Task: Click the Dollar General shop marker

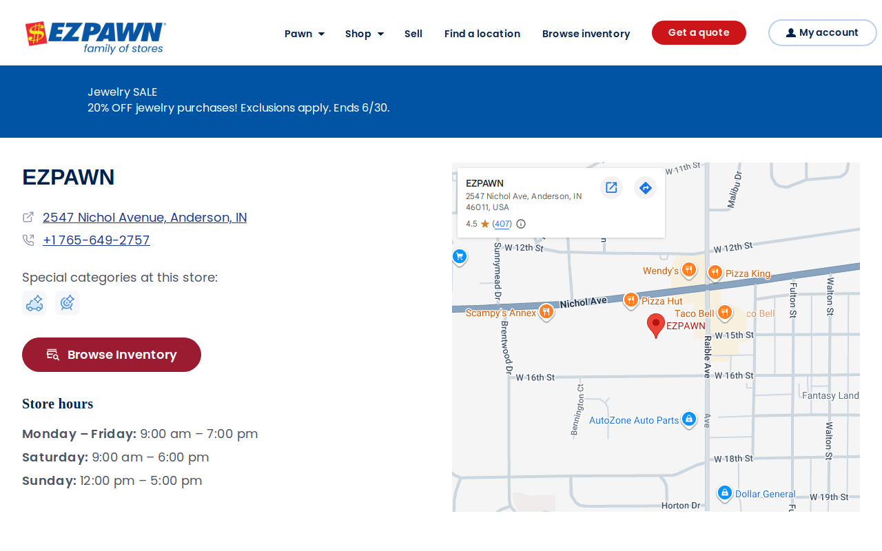Action: [724, 493]
